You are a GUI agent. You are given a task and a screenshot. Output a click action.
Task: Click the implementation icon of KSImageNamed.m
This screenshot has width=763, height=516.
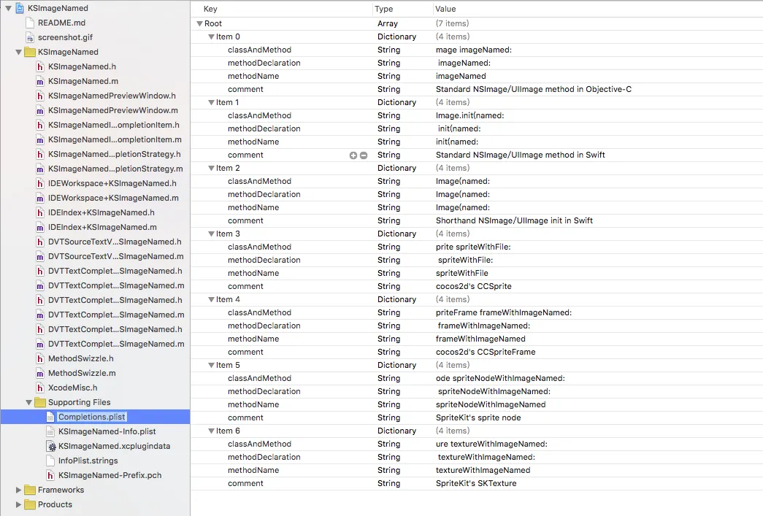(40, 81)
